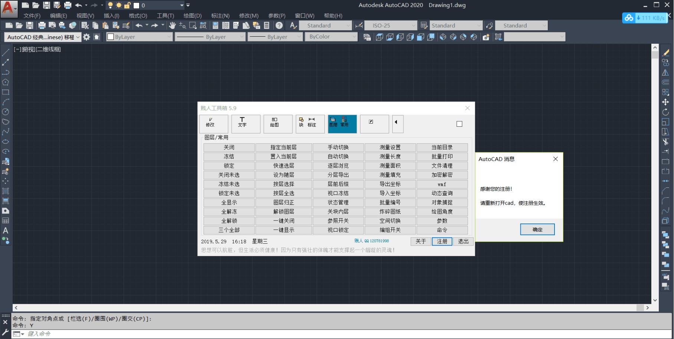This screenshot has width=674, height=339.
Task: Toggle the layer freeze sun icon
Action: point(119,5)
